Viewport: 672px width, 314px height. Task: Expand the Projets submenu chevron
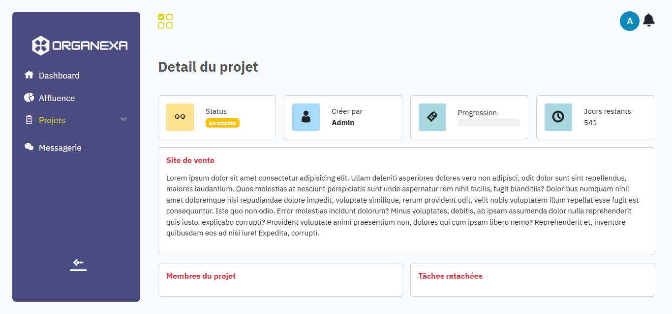coord(123,119)
